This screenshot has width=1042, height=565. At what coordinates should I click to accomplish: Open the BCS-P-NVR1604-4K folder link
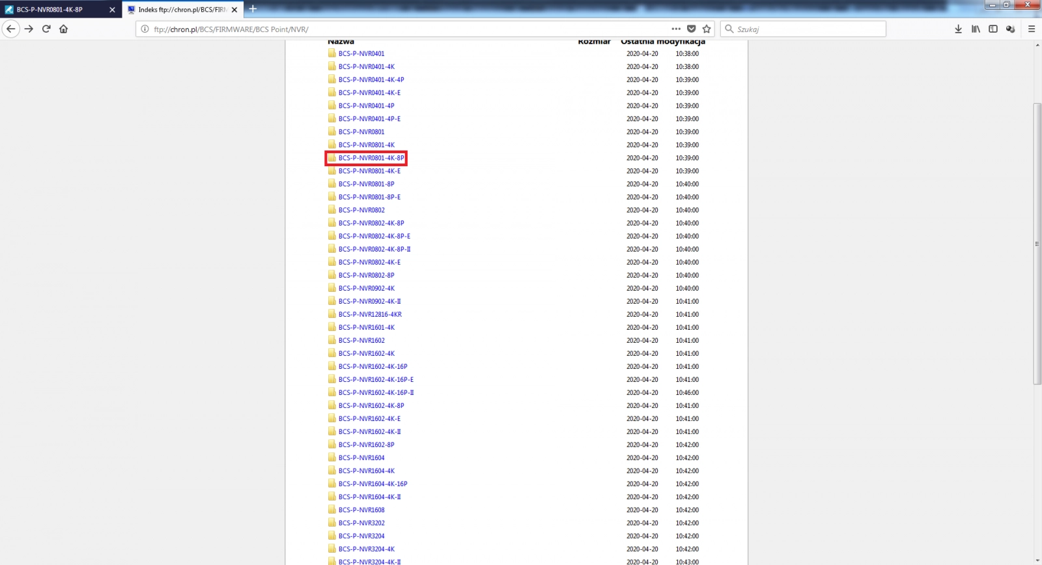[x=367, y=471]
